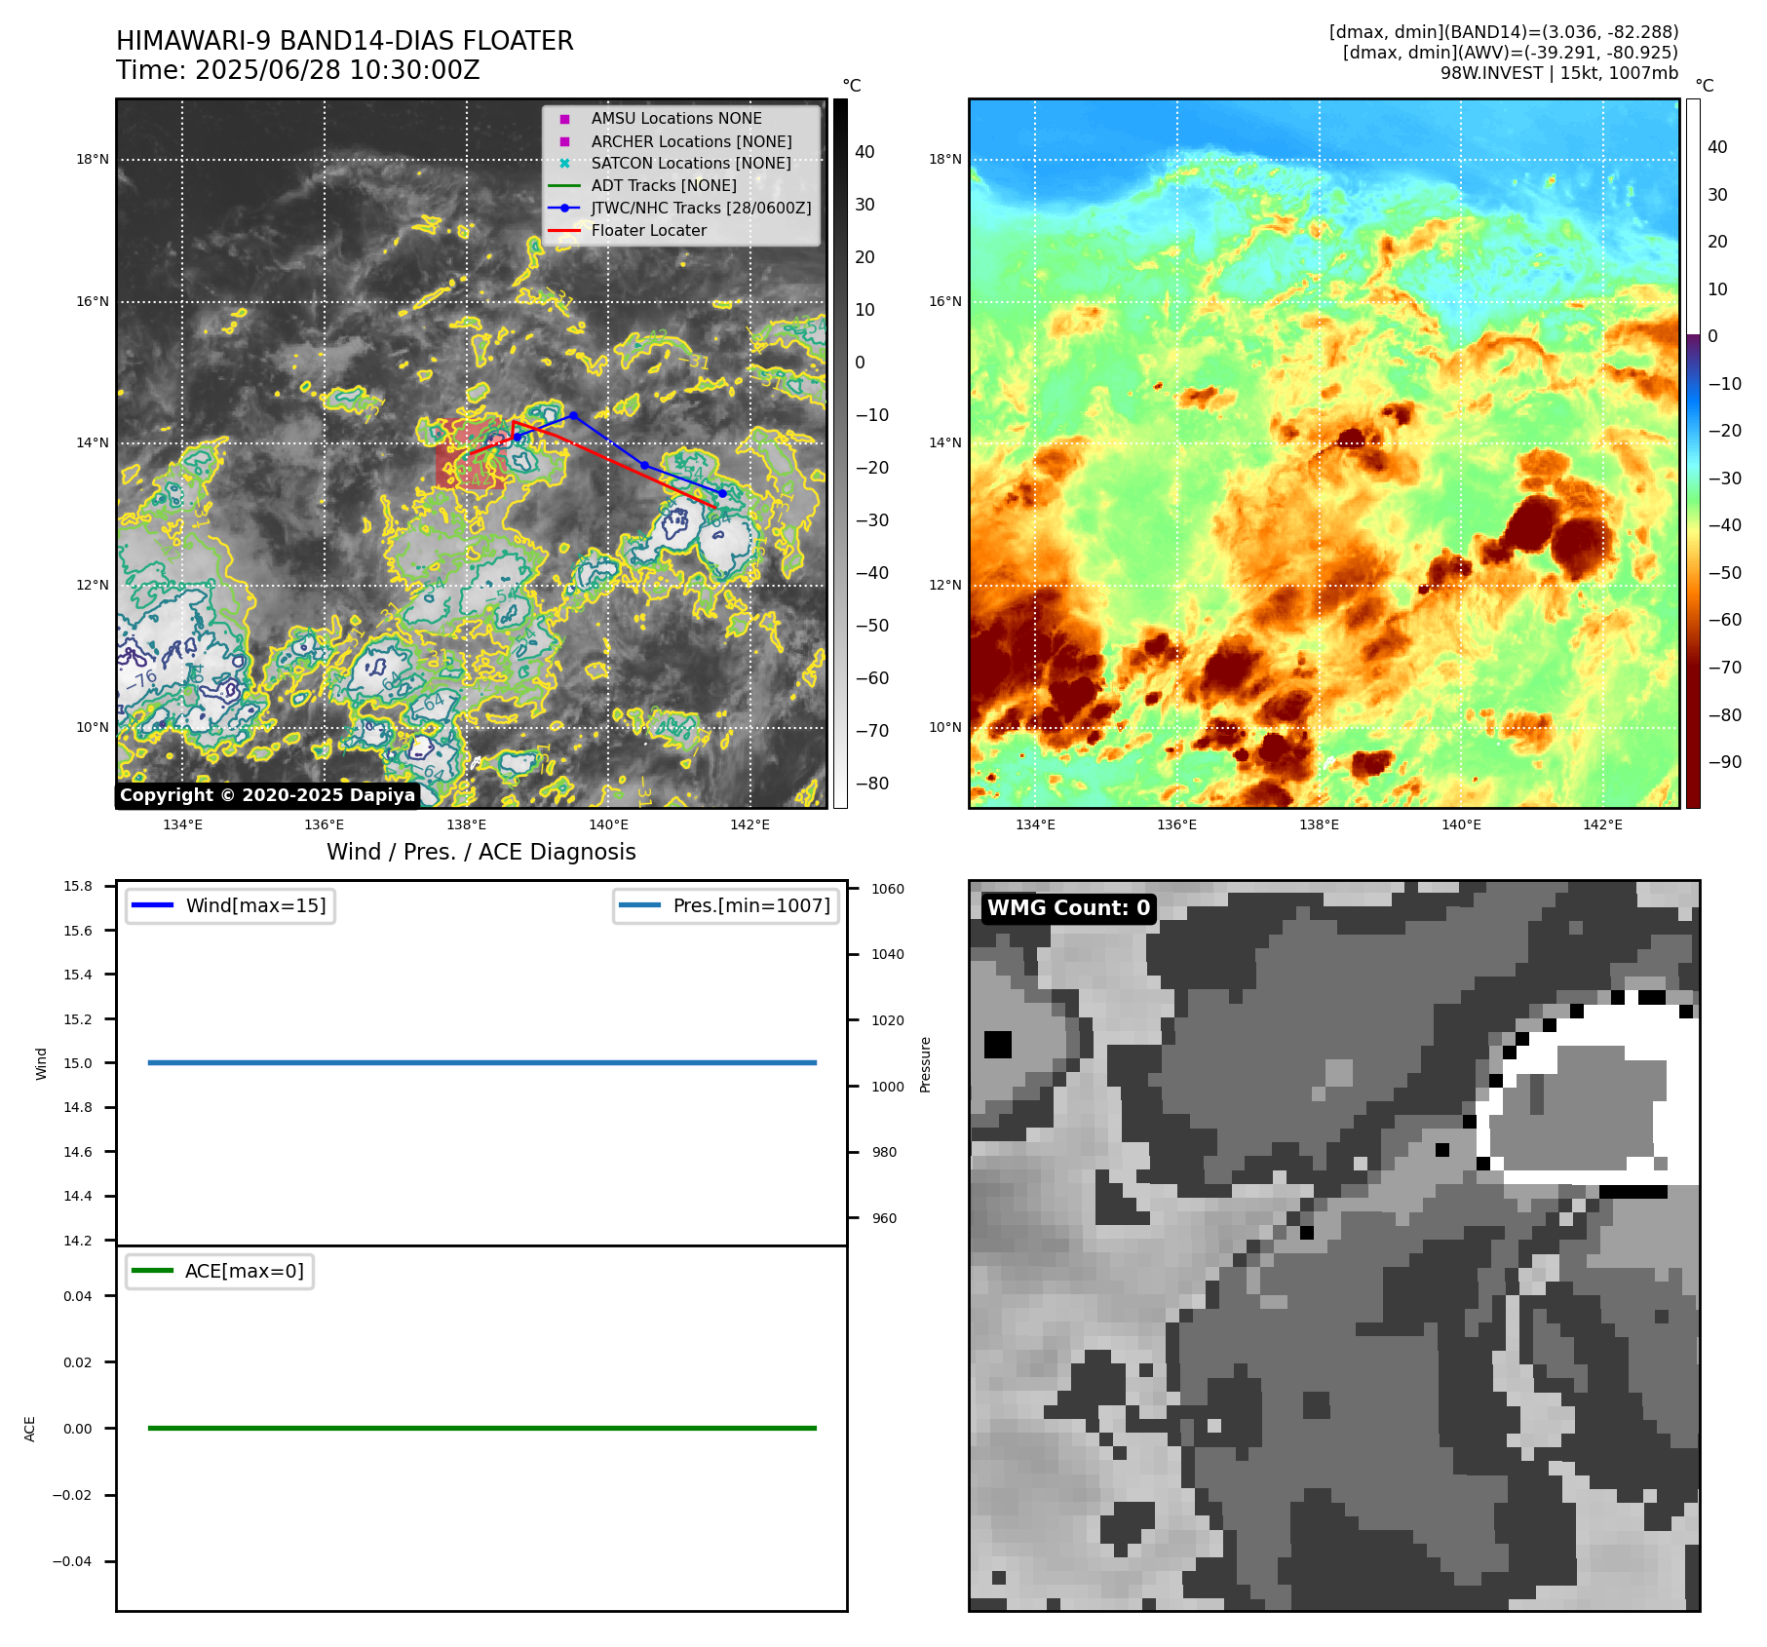Click the title 'HIMAWARI-9 BAND14-DIAS FLOATER'
The image size is (1767, 1647).
tap(345, 41)
